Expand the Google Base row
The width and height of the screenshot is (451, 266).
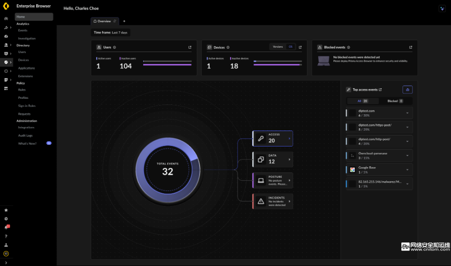tap(408, 170)
